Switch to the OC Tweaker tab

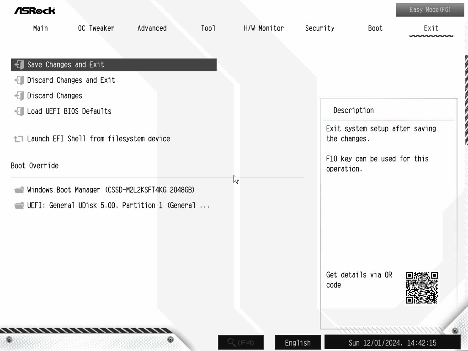click(96, 28)
